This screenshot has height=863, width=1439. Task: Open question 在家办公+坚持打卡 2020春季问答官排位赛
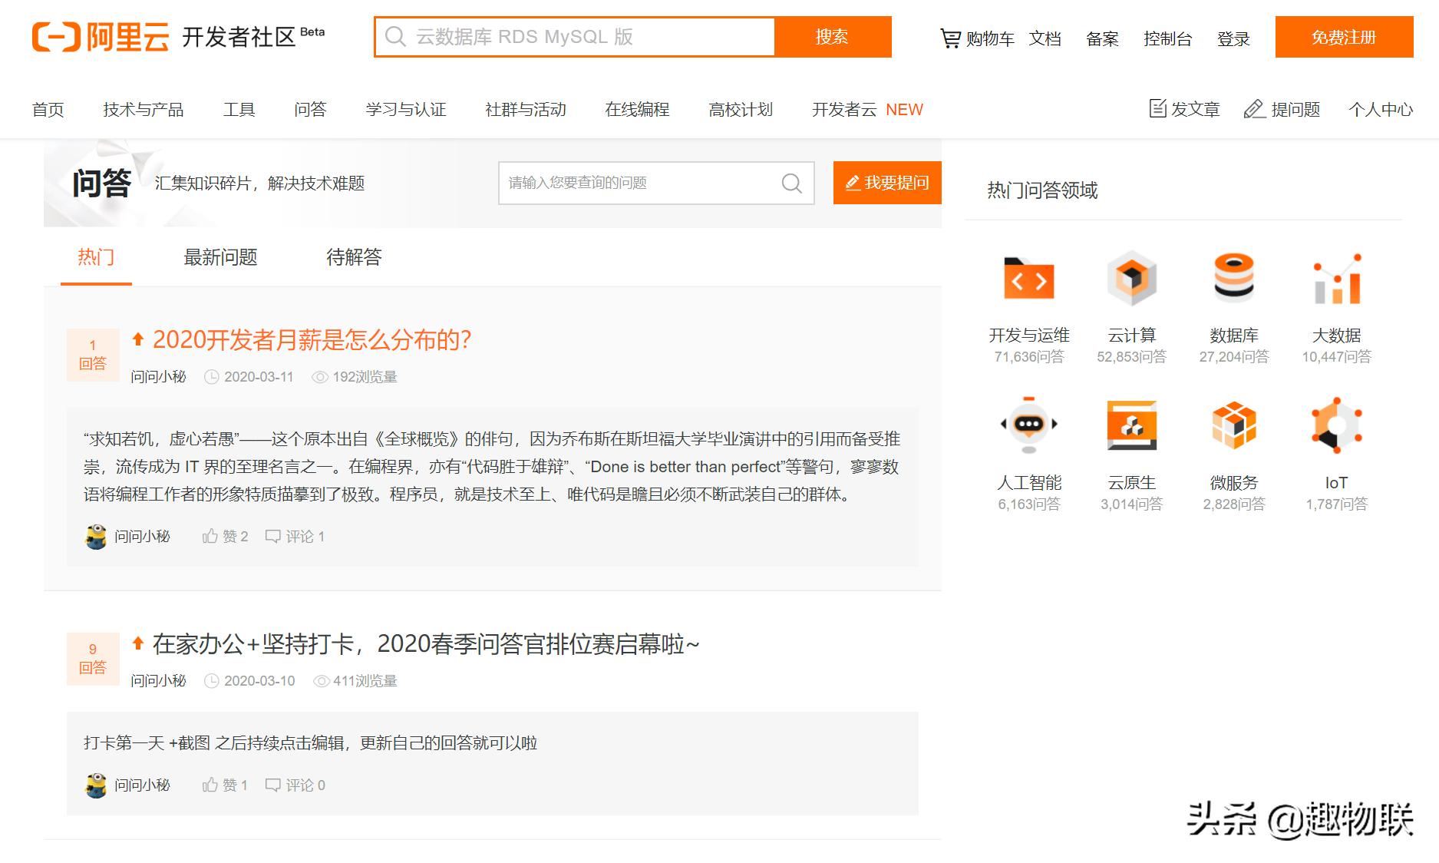426,643
